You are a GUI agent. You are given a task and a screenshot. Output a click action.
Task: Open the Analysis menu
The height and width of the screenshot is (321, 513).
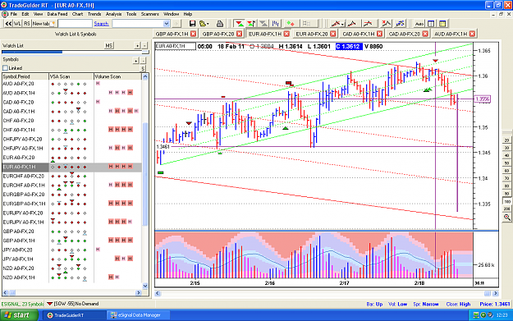(x=113, y=14)
